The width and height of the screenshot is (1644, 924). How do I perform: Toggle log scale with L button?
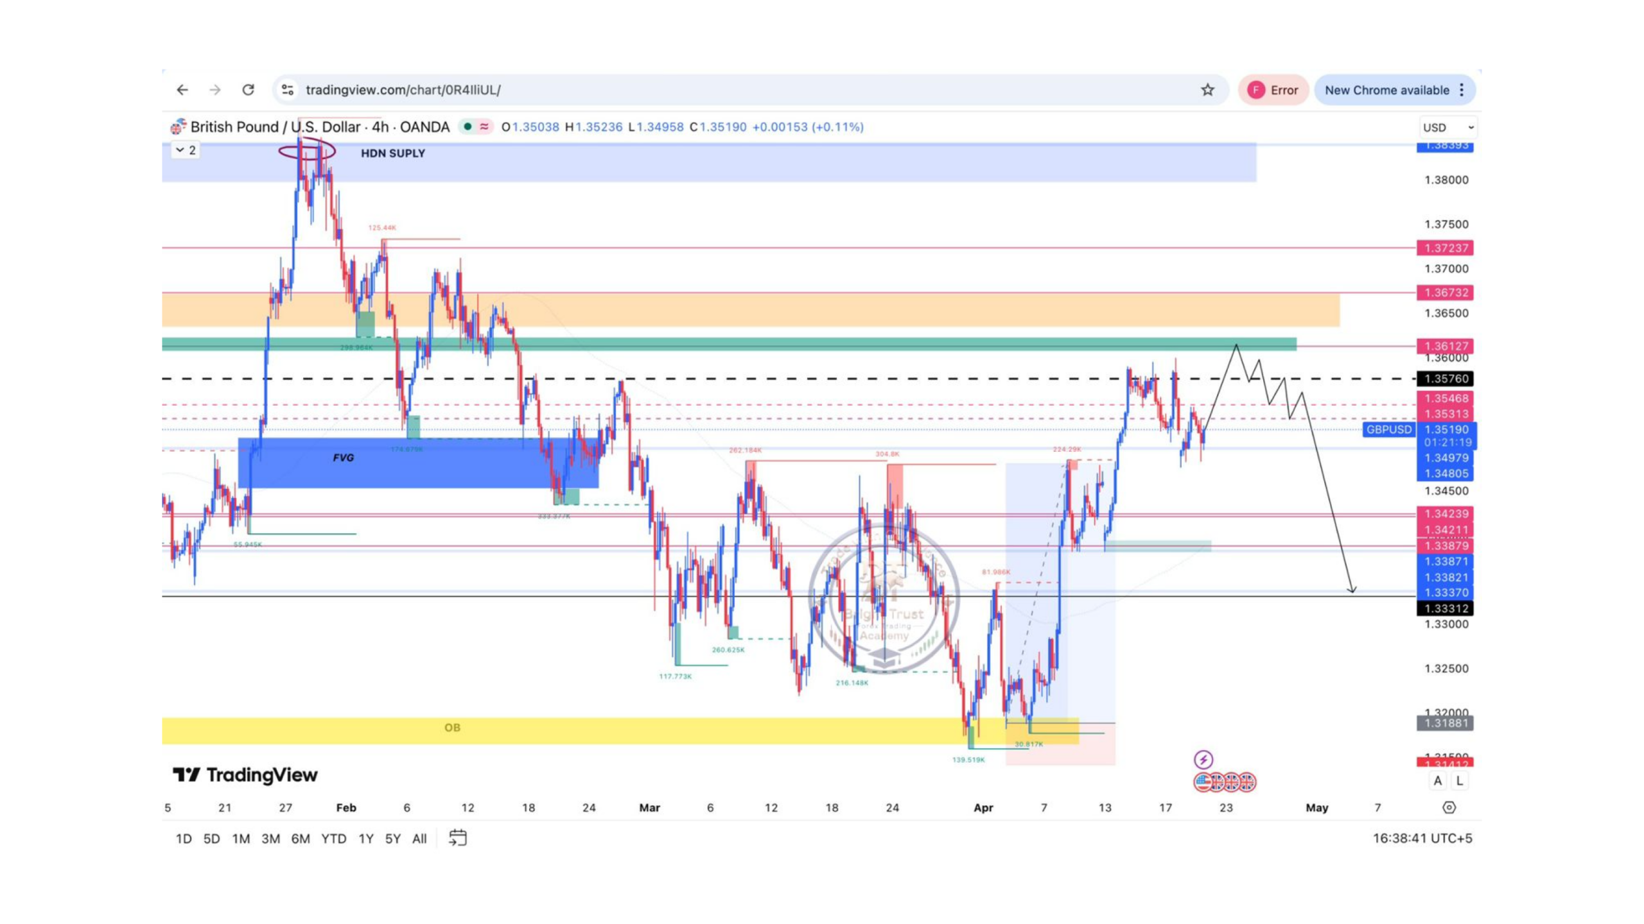pyautogui.click(x=1460, y=781)
